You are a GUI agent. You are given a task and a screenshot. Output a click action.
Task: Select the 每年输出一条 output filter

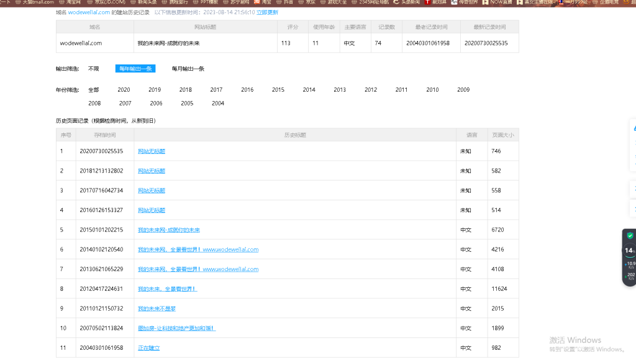click(x=135, y=69)
